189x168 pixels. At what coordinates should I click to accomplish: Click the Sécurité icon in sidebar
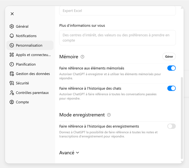point(12,83)
